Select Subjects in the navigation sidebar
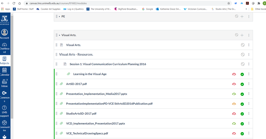The image size is (266, 139). (x=5, y=60)
